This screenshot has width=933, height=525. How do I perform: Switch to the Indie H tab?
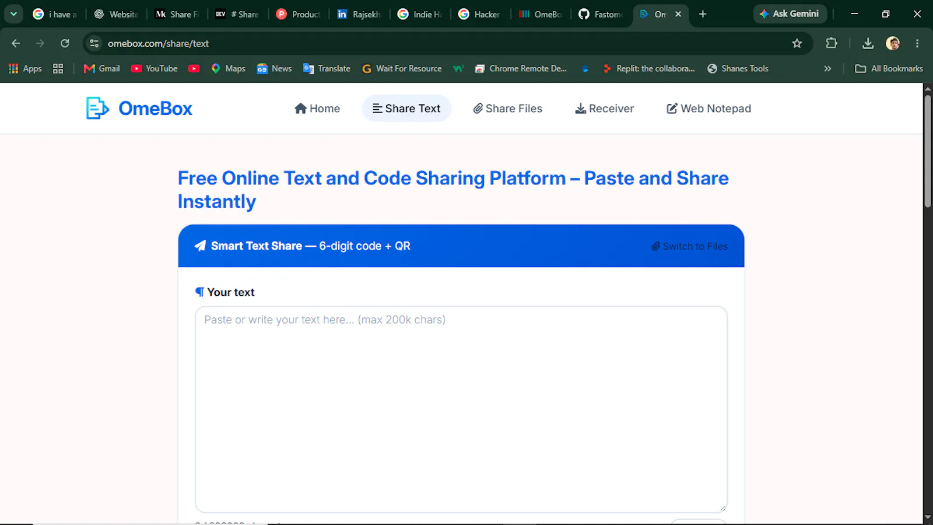pyautogui.click(x=419, y=14)
